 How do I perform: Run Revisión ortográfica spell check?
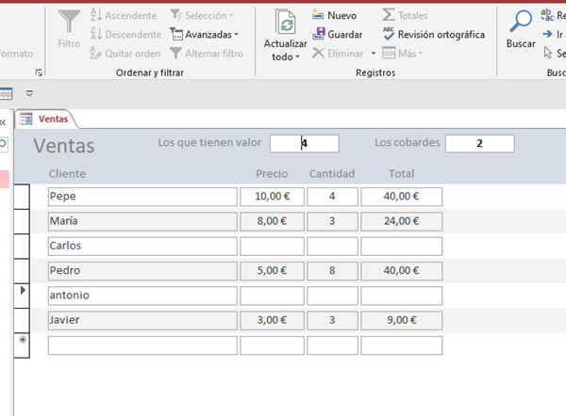click(x=433, y=35)
